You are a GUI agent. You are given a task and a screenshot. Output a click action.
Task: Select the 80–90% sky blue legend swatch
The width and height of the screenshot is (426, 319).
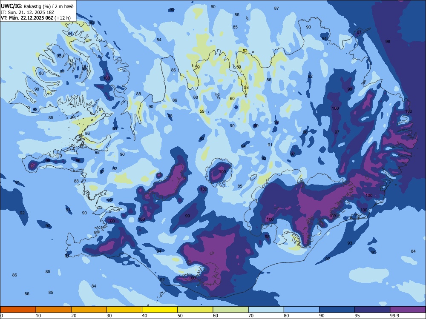pos(302,310)
